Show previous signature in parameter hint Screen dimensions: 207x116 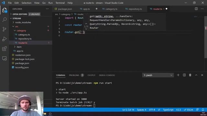click(x=86, y=24)
